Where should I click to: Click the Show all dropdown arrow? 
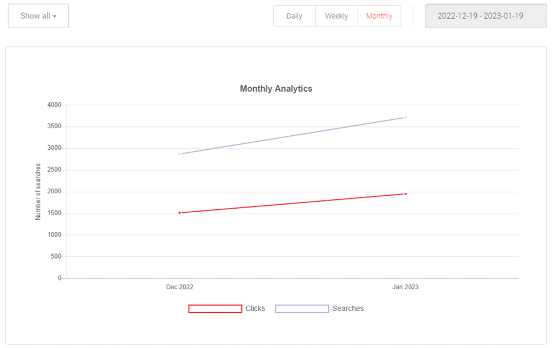[57, 16]
